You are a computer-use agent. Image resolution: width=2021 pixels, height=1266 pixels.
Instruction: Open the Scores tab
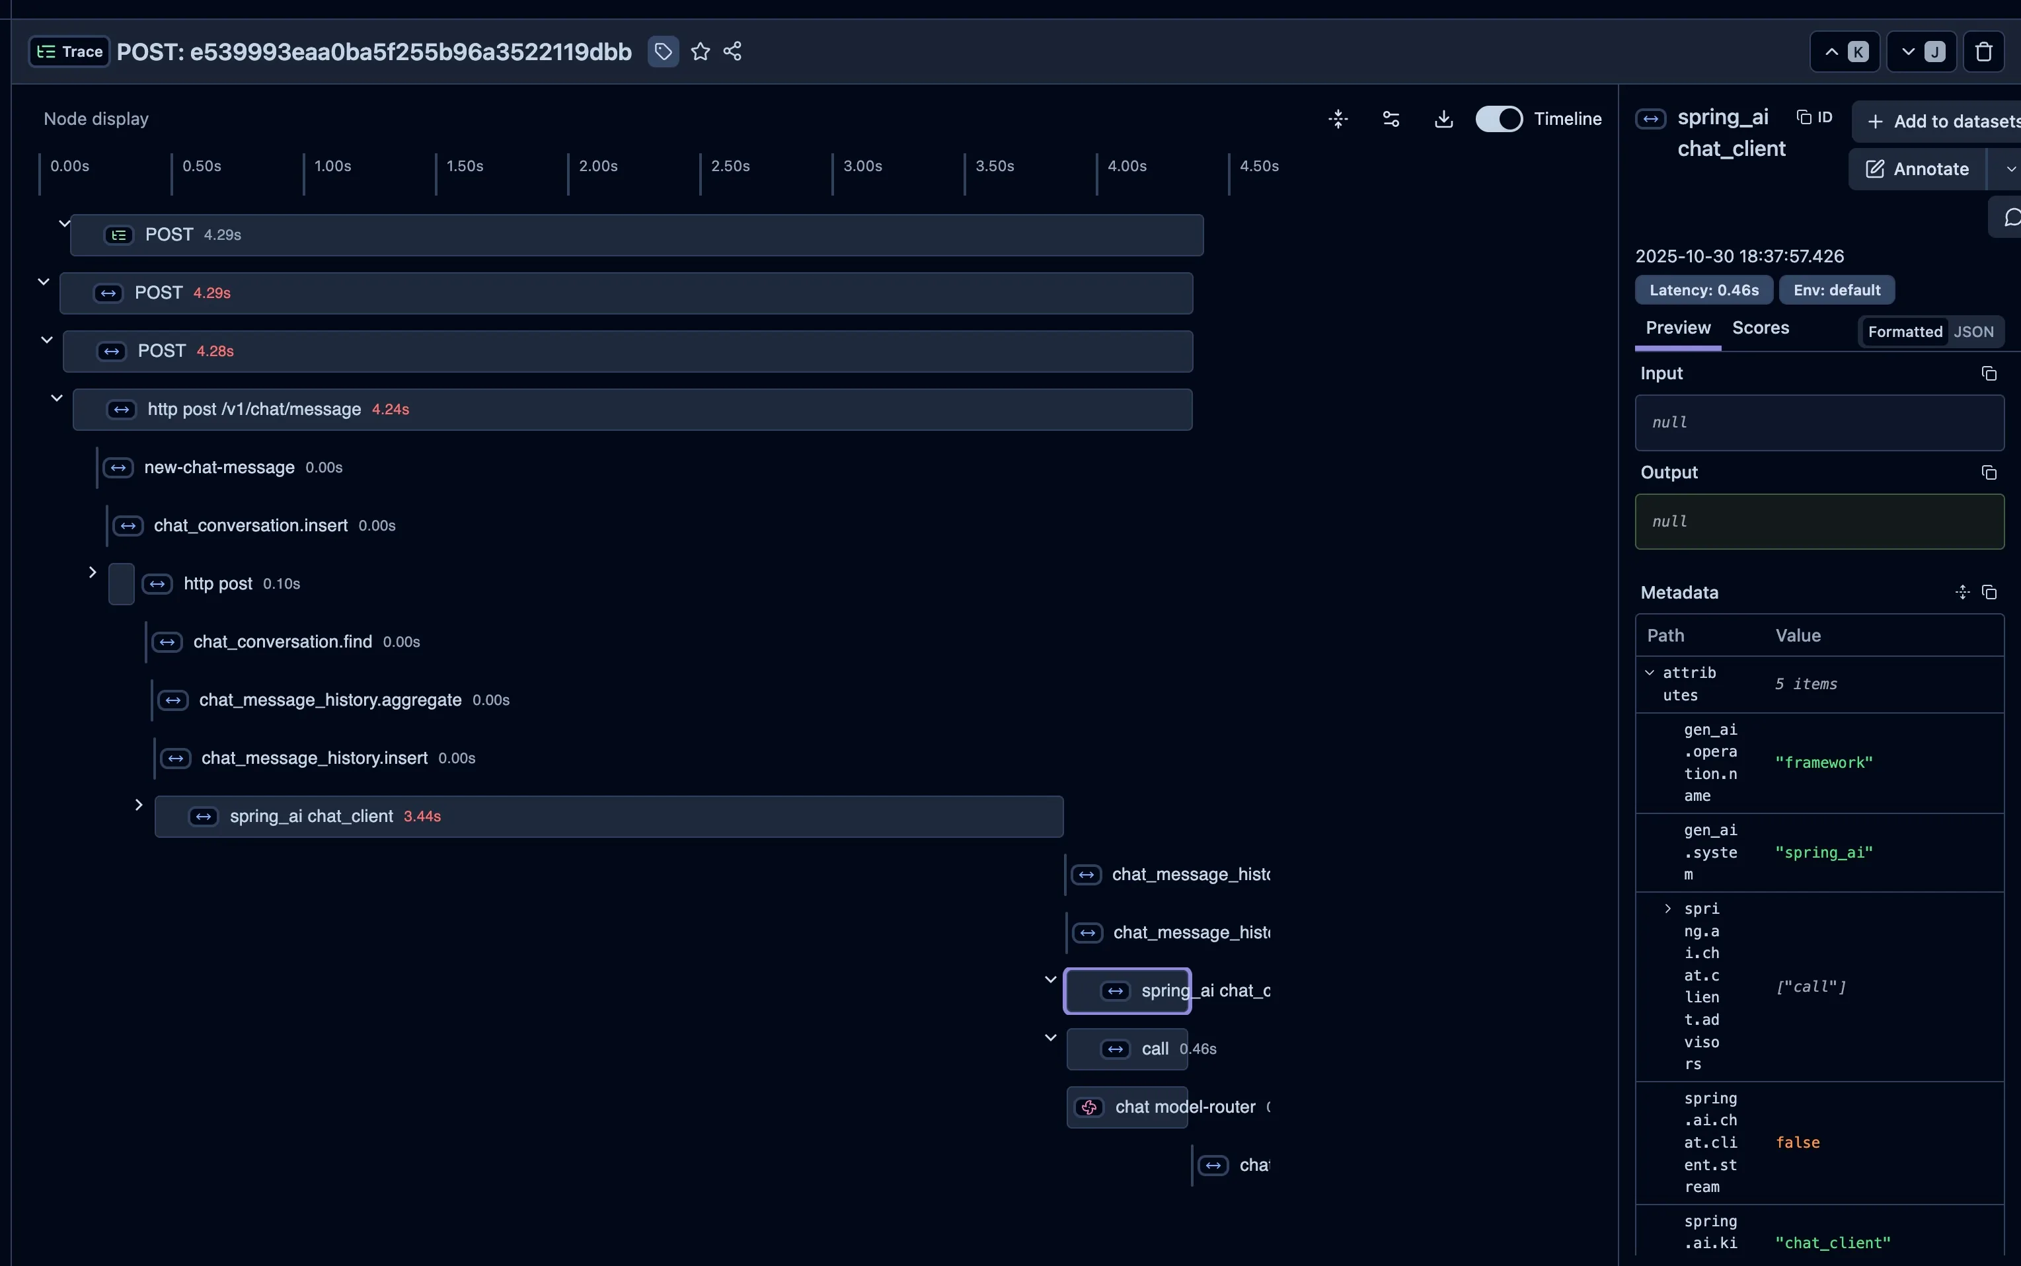(x=1760, y=328)
